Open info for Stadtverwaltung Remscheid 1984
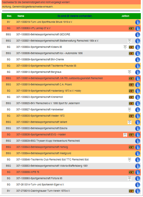The image size is (143, 197). (138, 41)
